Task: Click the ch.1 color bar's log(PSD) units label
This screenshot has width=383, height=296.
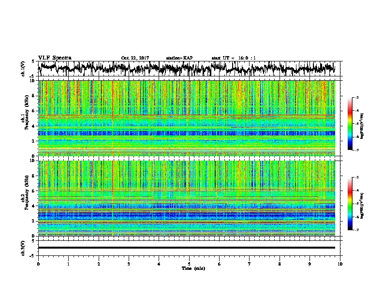Action: click(362, 126)
